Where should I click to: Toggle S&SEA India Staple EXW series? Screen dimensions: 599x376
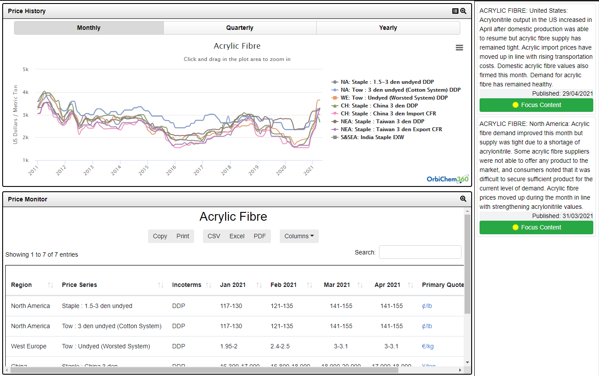pos(368,137)
